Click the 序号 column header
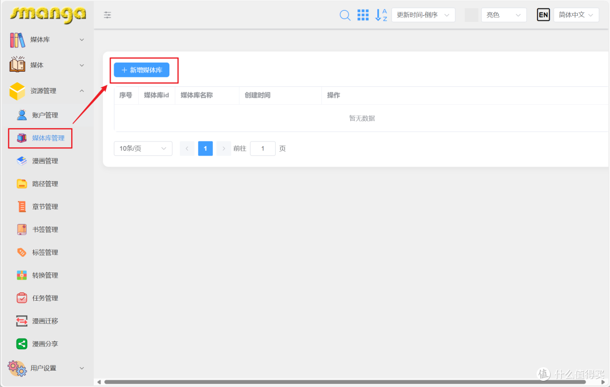 pyautogui.click(x=125, y=95)
